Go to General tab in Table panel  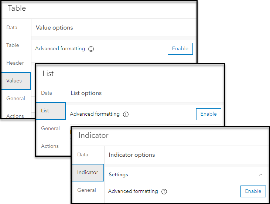16,98
